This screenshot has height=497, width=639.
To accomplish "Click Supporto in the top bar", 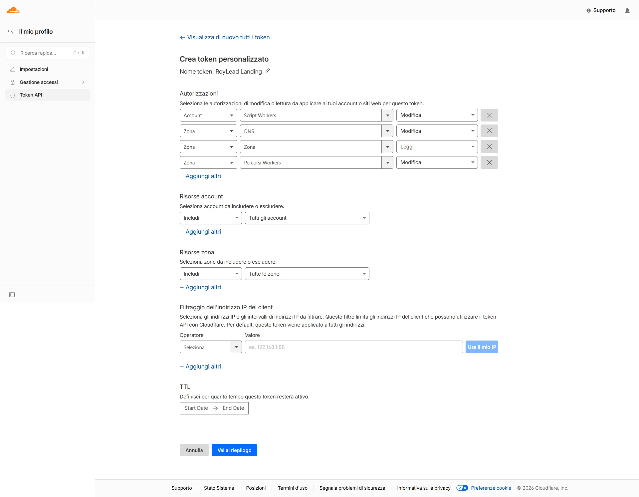I will (604, 10).
